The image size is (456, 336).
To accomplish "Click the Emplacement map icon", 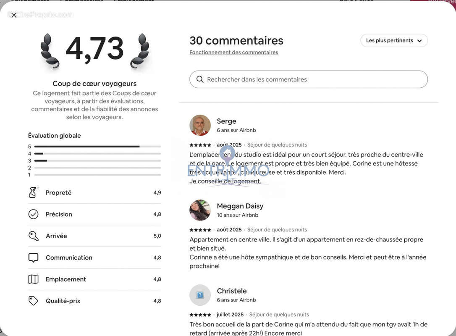I will pos(33,279).
